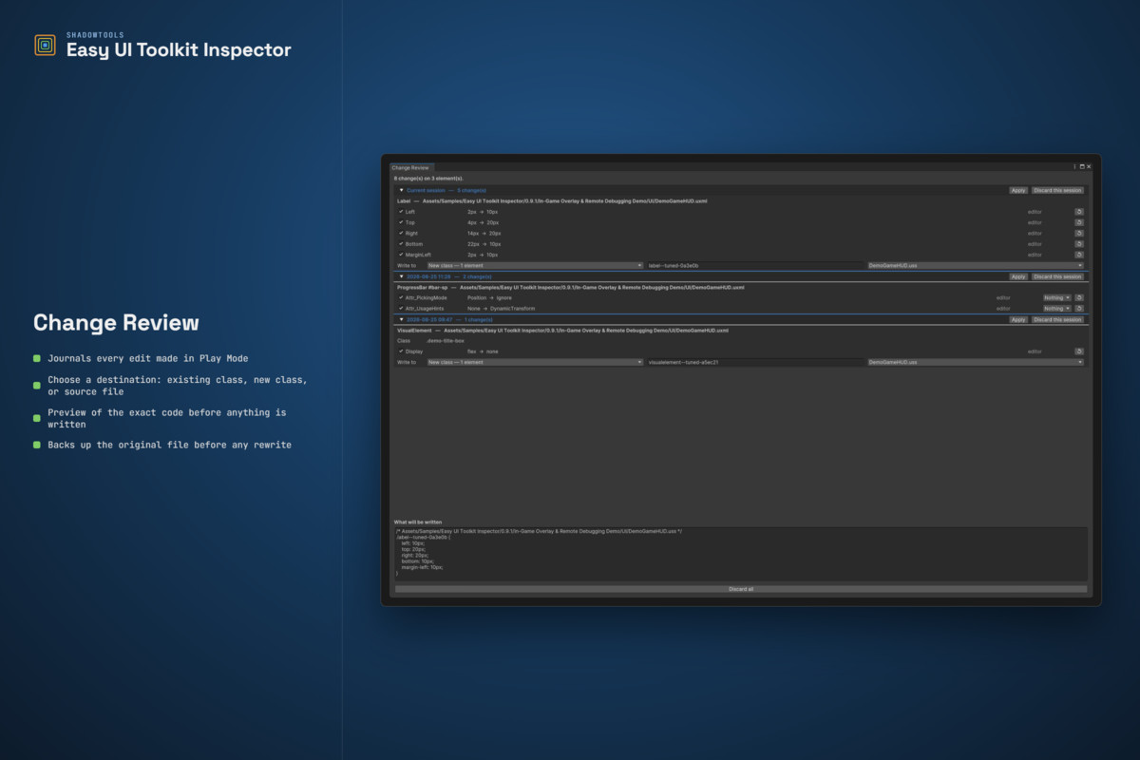The height and width of the screenshot is (760, 1140).
Task: Collapse the Current session foldout
Action: click(402, 190)
